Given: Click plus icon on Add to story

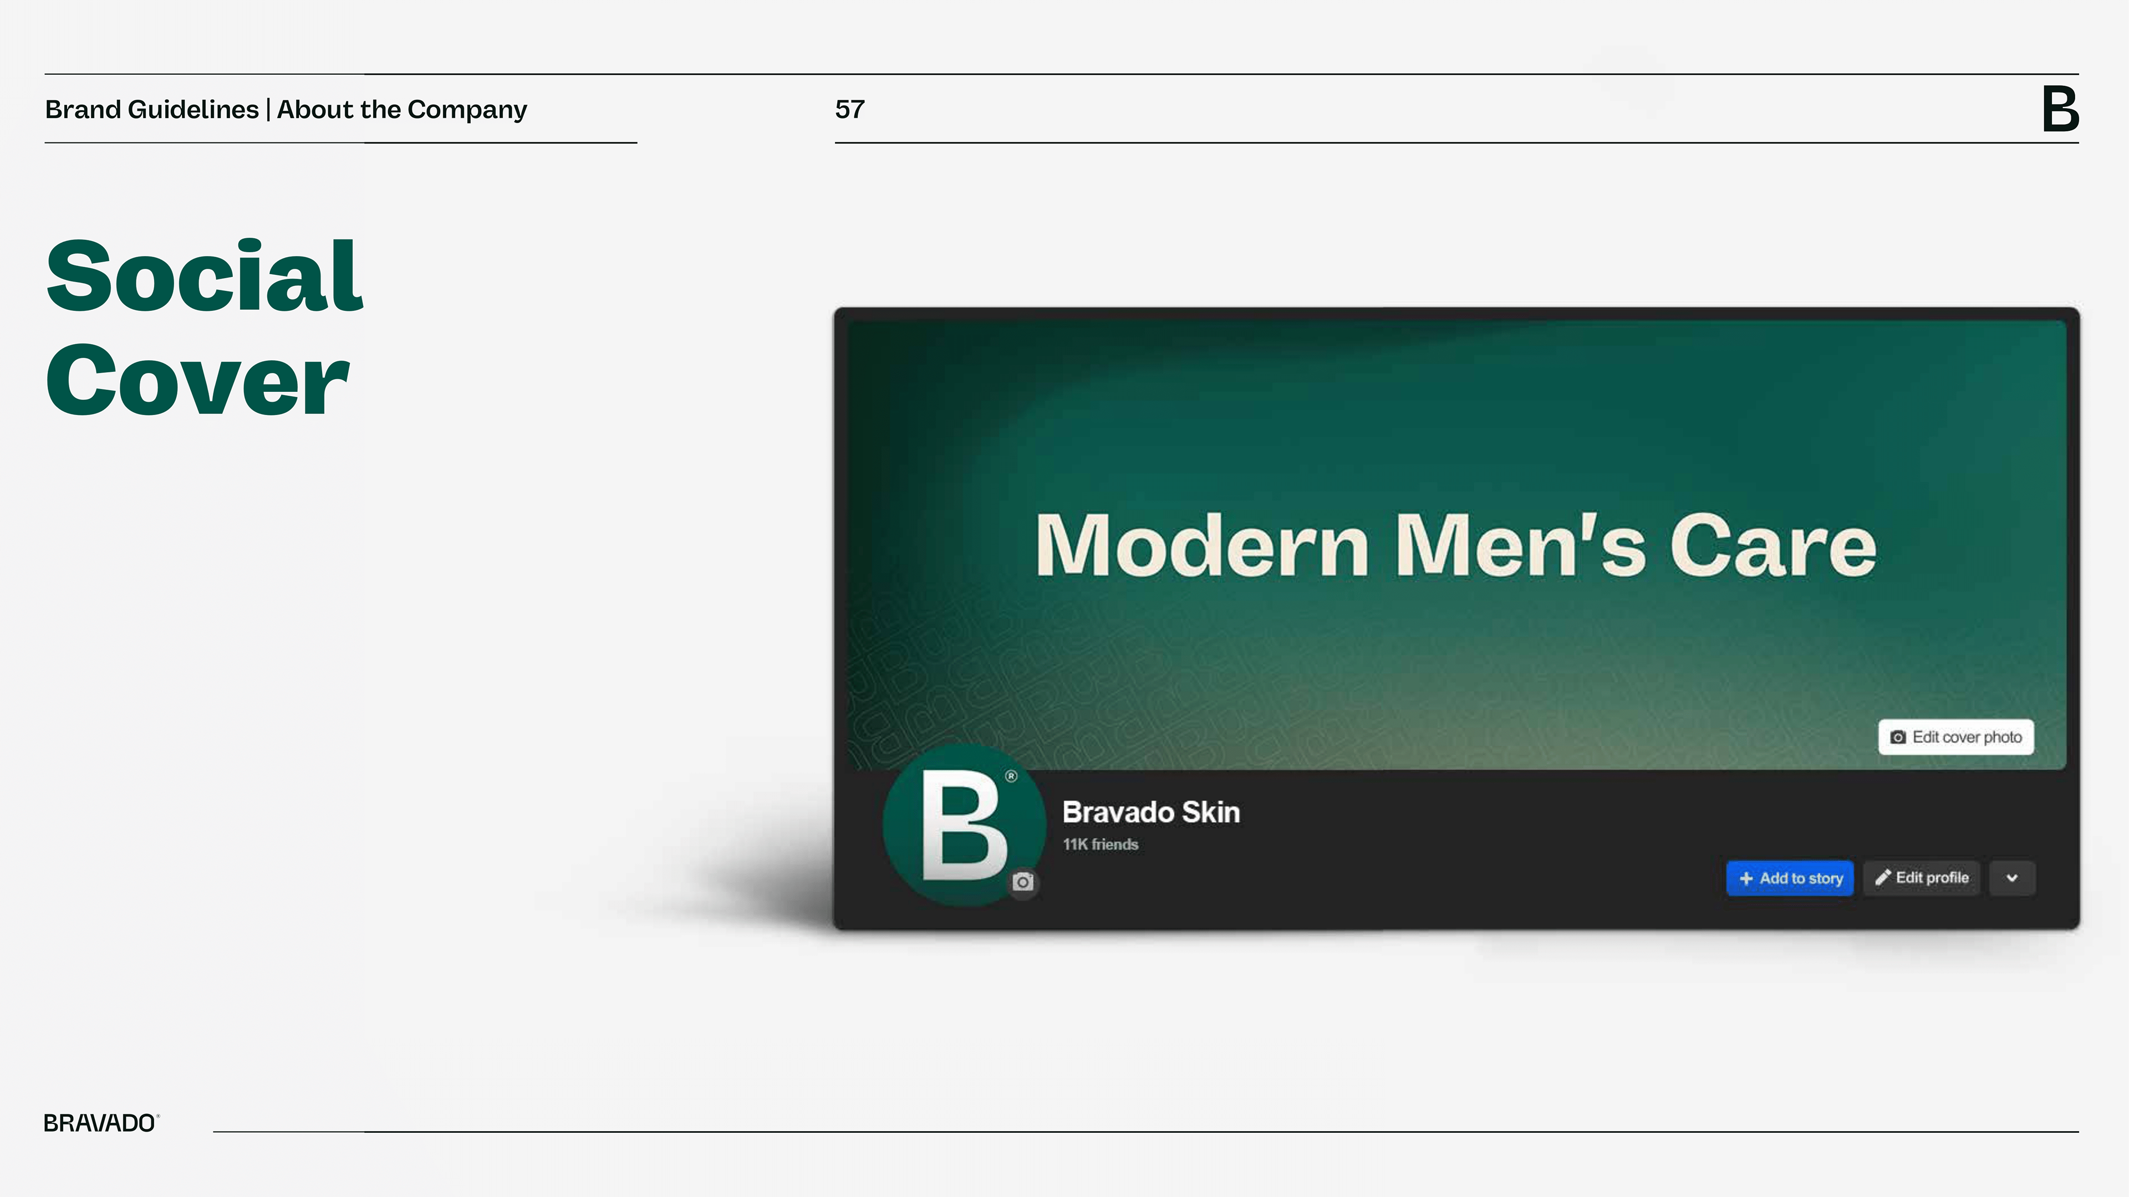Looking at the screenshot, I should [x=1745, y=878].
